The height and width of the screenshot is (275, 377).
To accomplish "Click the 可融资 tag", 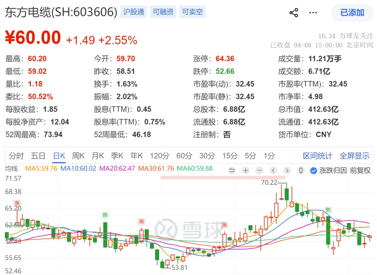I will pyautogui.click(x=163, y=12).
